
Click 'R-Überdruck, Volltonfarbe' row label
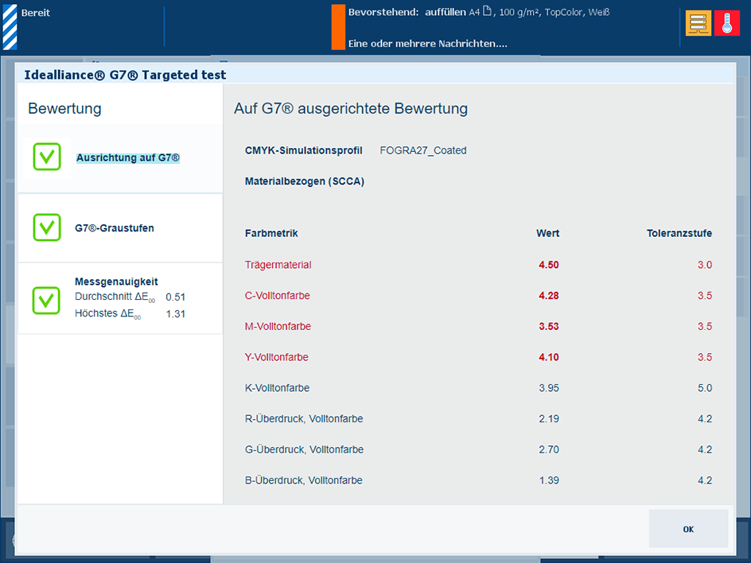point(304,419)
